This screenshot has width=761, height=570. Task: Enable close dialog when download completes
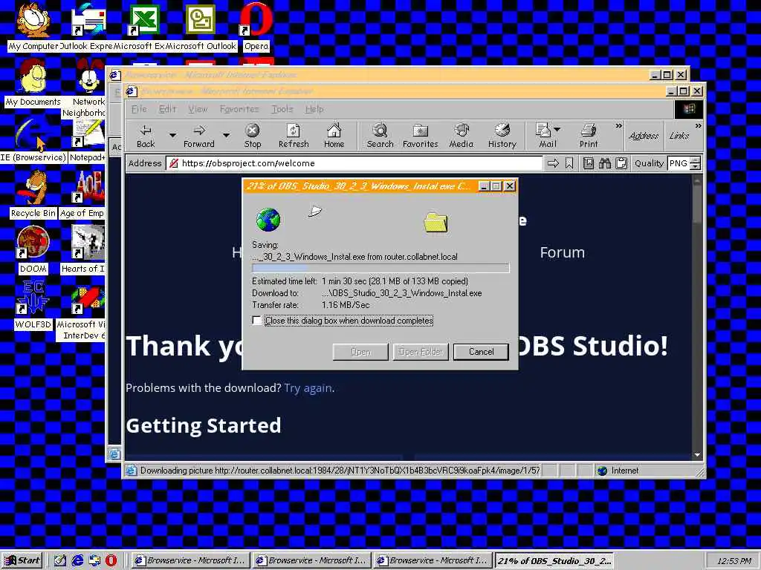(x=256, y=321)
